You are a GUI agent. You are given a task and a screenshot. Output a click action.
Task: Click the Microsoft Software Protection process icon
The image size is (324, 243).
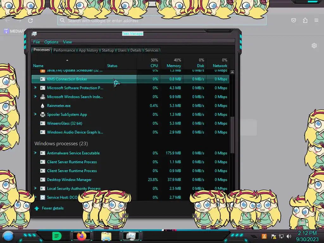coord(43,88)
